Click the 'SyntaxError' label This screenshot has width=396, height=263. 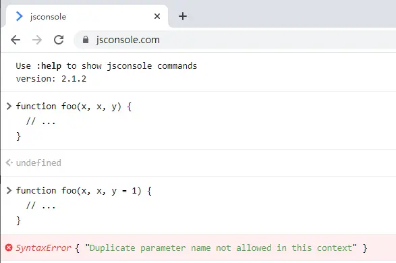(43, 248)
